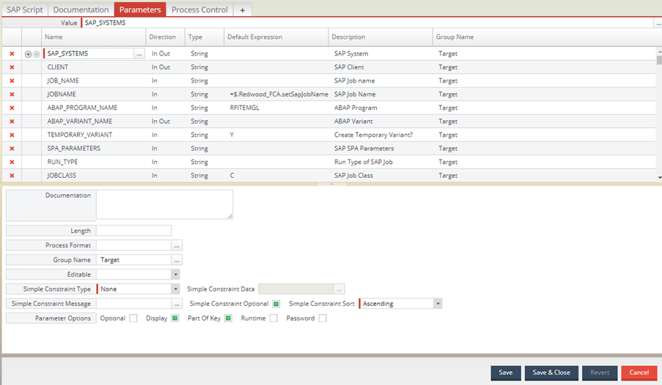Delete the RUN_TYPE row
The height and width of the screenshot is (385, 662).
point(12,162)
